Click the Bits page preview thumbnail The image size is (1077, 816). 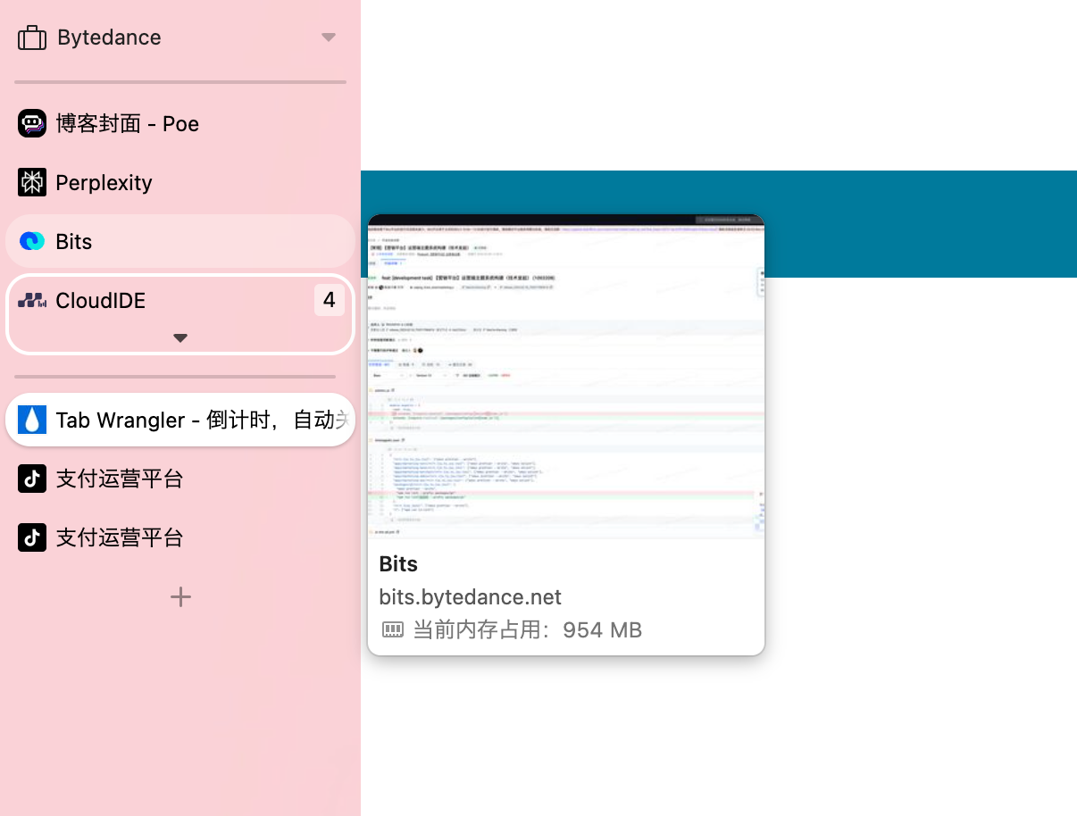point(566,377)
